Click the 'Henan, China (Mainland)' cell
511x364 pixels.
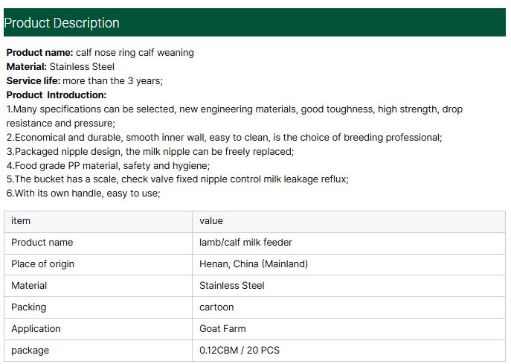254,264
